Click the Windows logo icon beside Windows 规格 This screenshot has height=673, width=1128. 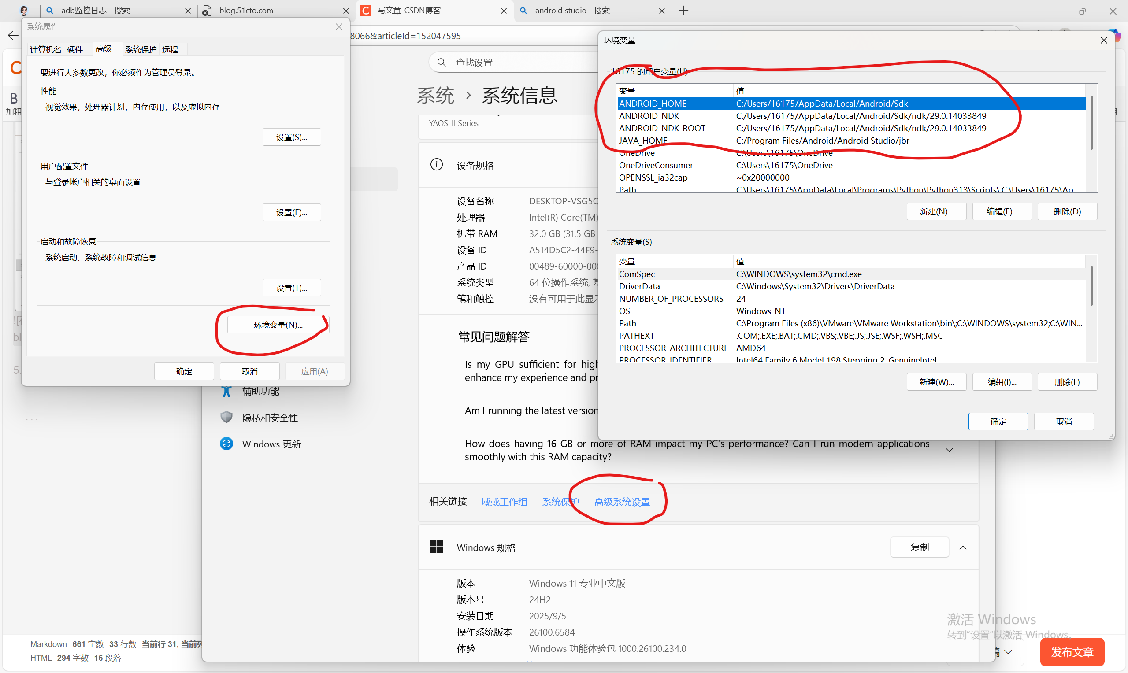click(436, 547)
